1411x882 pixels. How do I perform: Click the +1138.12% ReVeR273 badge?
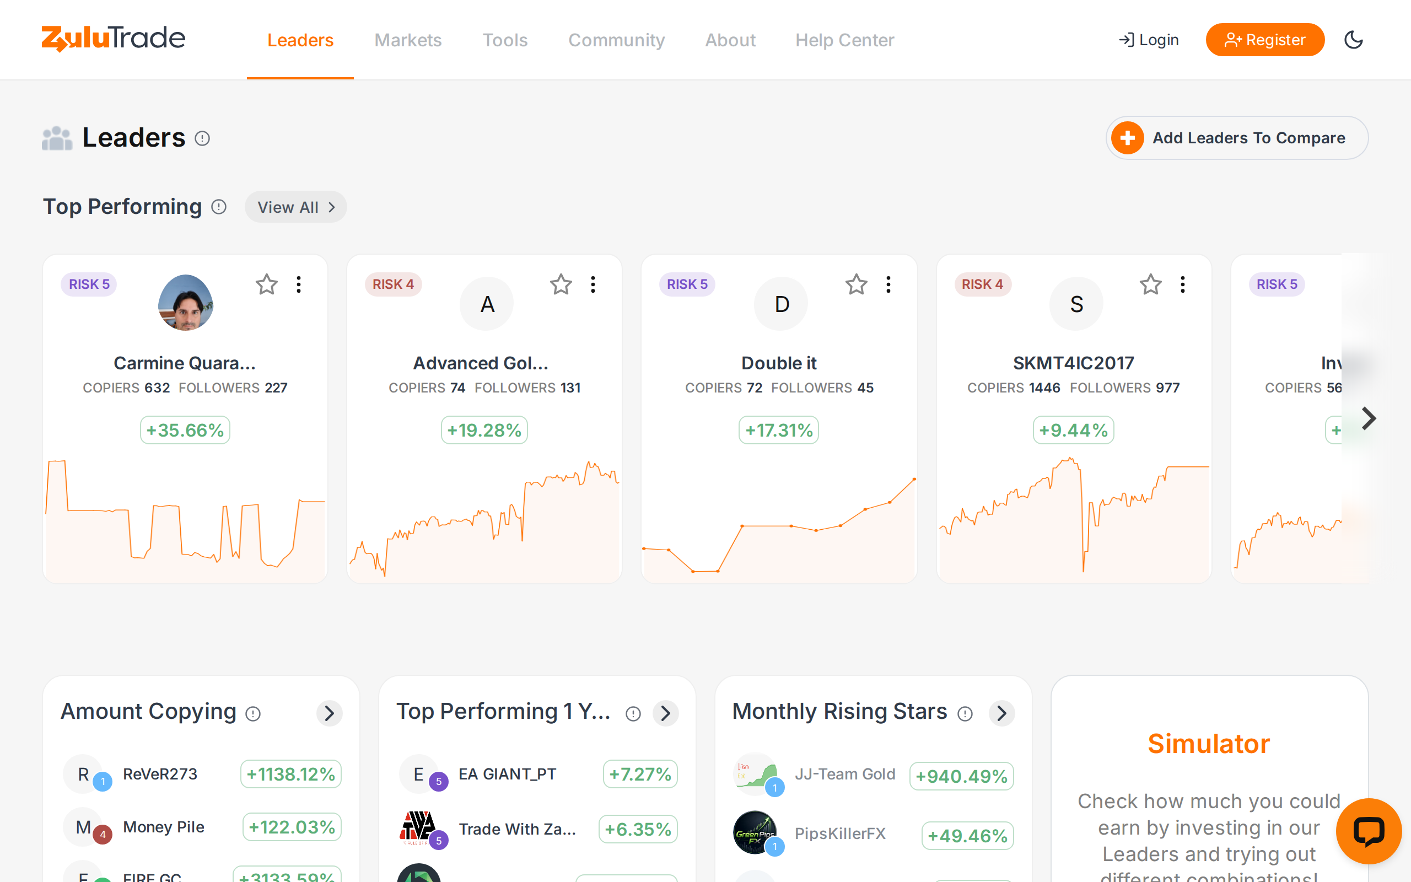[291, 774]
